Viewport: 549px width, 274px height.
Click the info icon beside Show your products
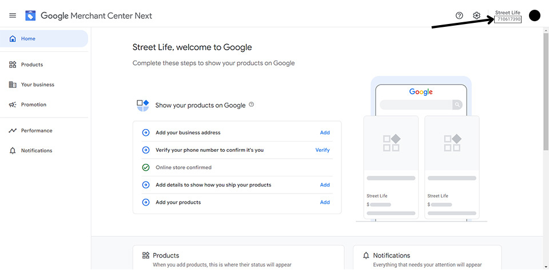pos(252,104)
